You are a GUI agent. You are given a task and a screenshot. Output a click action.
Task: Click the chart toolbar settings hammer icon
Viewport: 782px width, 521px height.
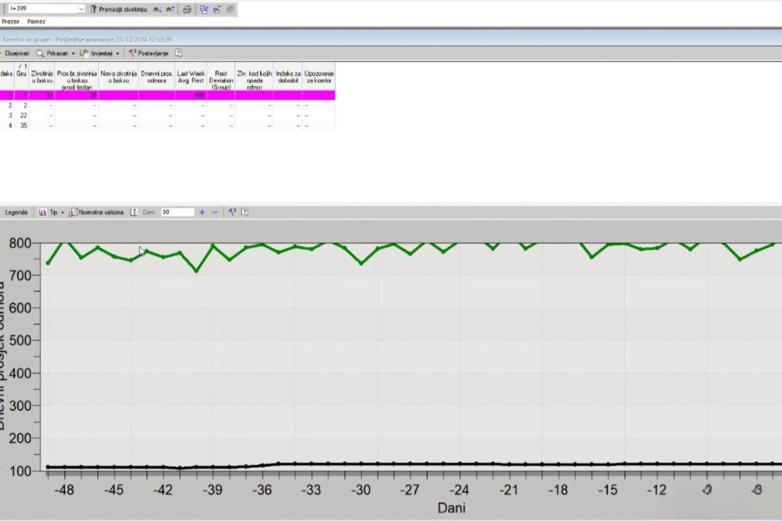[x=231, y=212]
